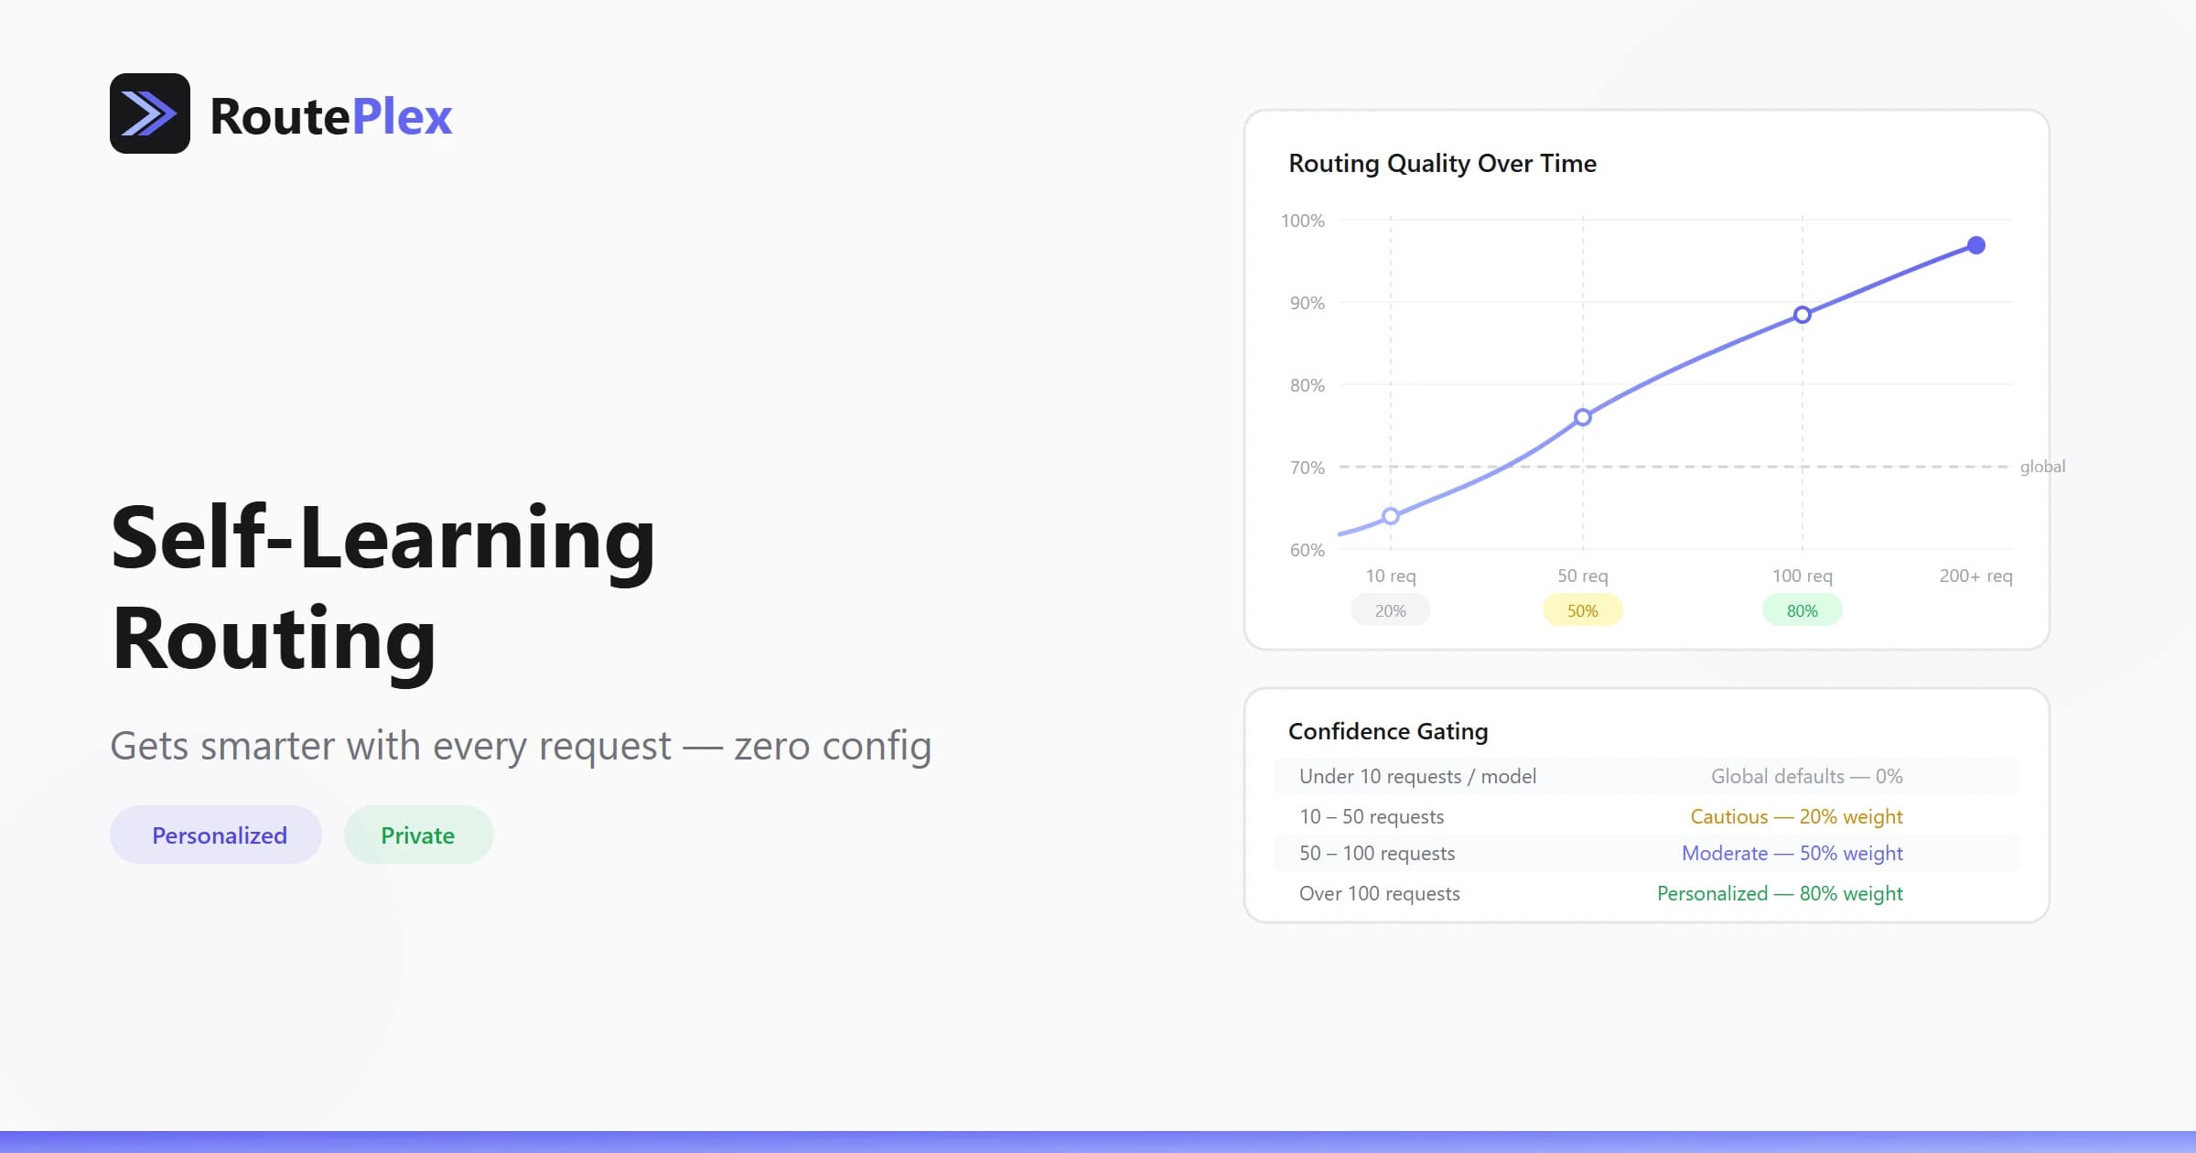Viewport: 2196px width, 1153px height.
Task: Click the RoutePlex wordmark link
Action: click(x=329, y=114)
